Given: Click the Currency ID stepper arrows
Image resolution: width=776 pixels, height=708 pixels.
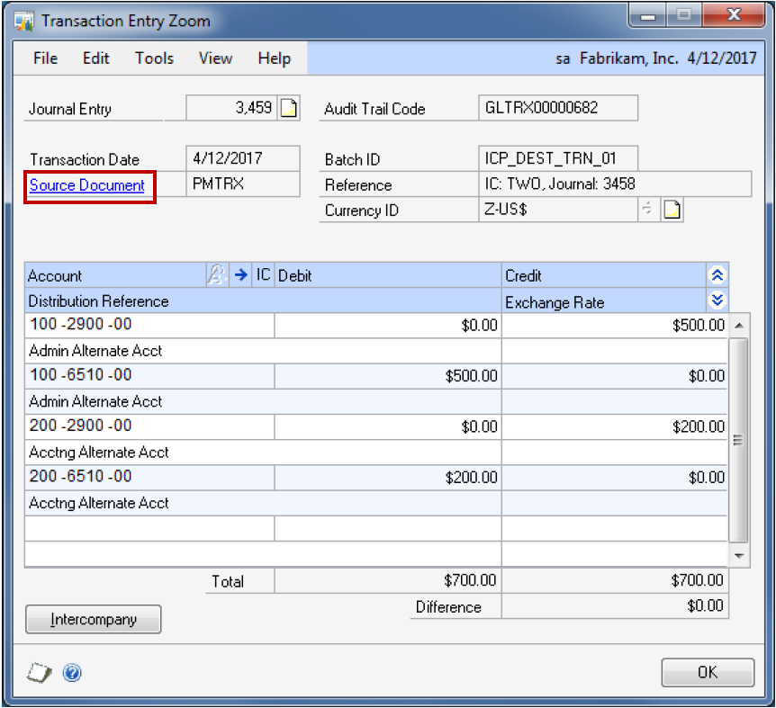Looking at the screenshot, I should point(645,211).
